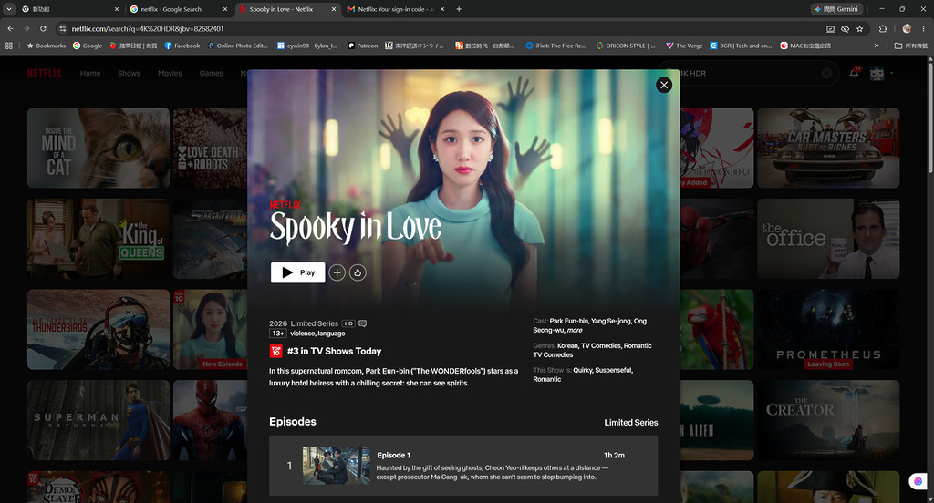Open the Shows menu item

click(129, 73)
